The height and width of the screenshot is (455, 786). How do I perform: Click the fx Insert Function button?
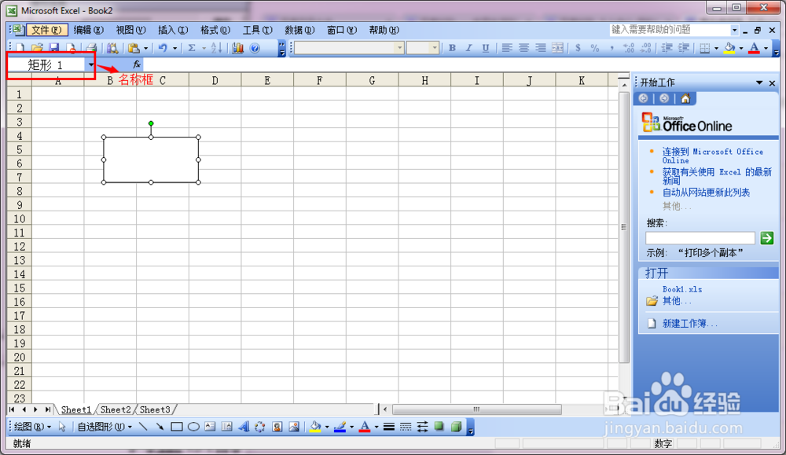point(136,64)
